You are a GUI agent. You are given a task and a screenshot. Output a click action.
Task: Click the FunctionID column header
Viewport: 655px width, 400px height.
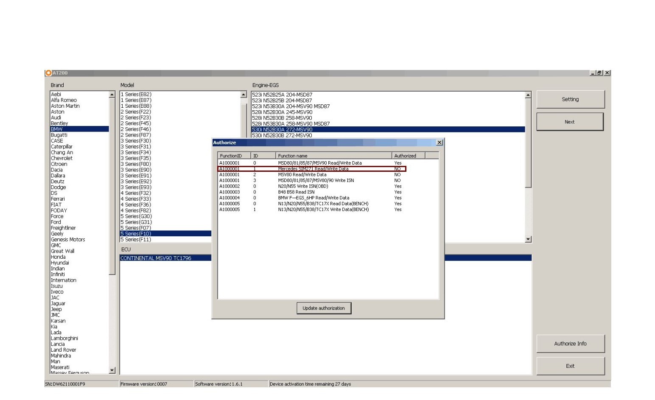231,155
